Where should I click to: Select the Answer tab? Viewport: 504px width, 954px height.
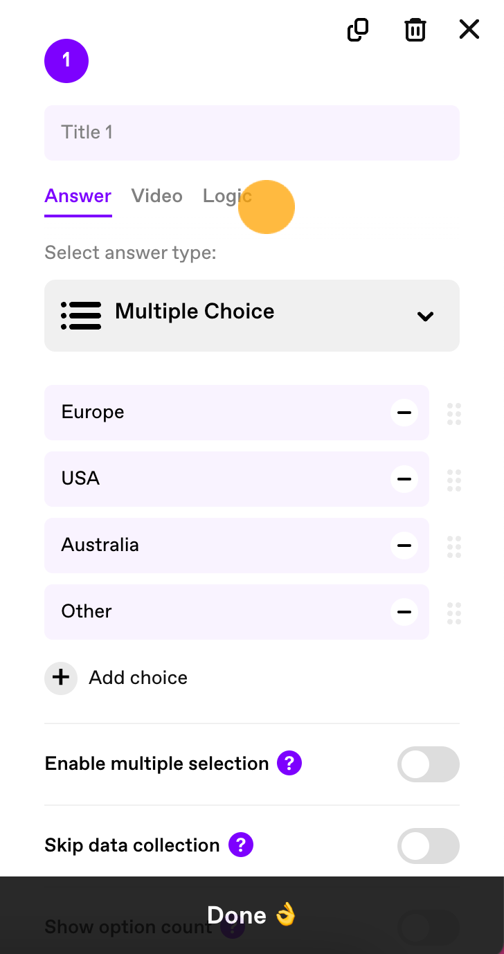78,197
